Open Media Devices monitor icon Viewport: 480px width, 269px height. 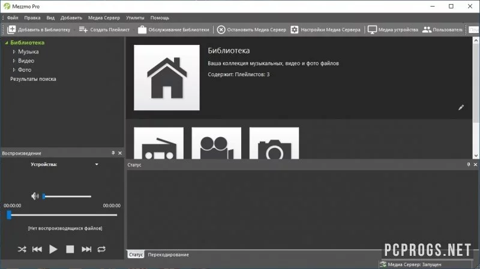point(372,29)
